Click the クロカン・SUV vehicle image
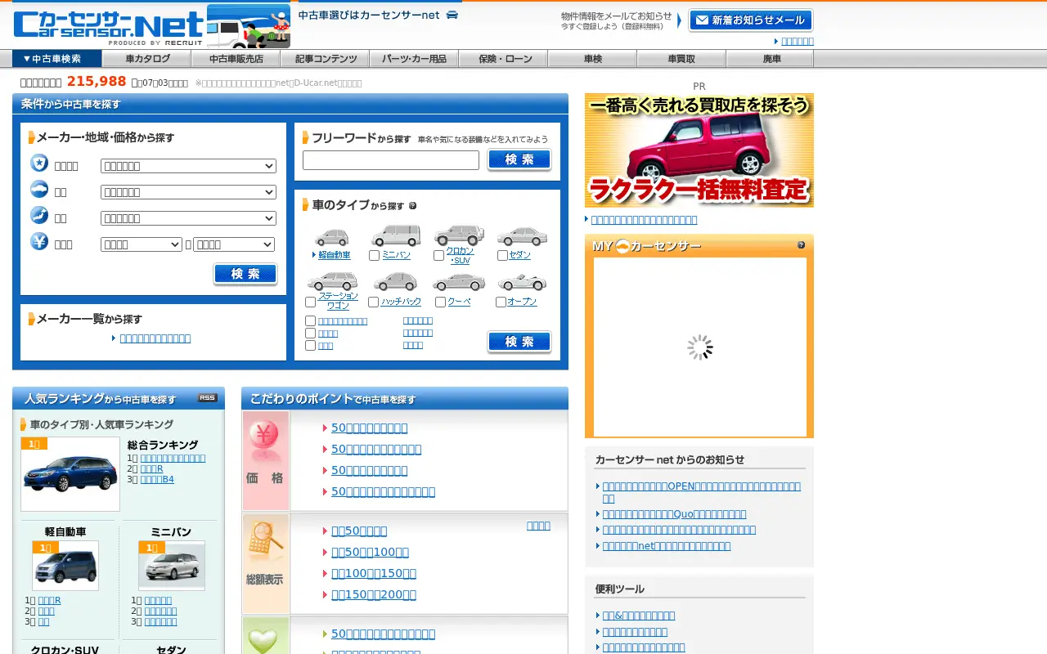Viewport: 1047px width, 654px height. click(458, 235)
